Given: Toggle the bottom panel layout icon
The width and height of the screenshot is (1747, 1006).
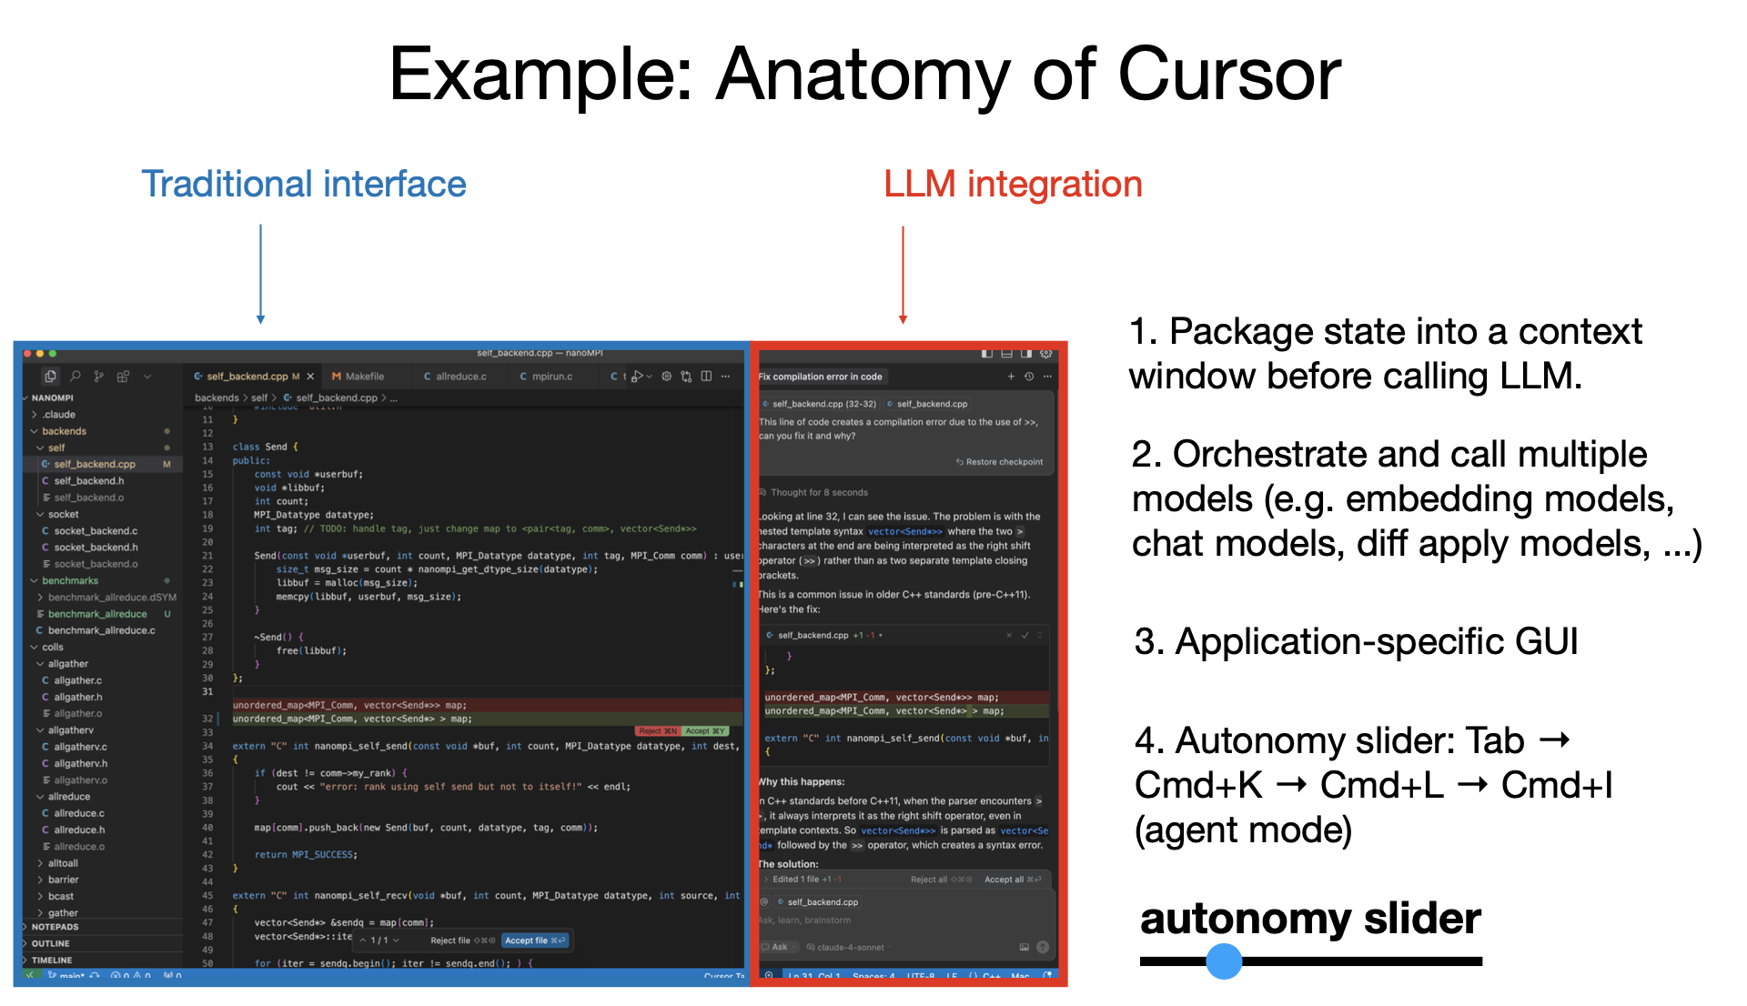Looking at the screenshot, I should [x=1006, y=353].
